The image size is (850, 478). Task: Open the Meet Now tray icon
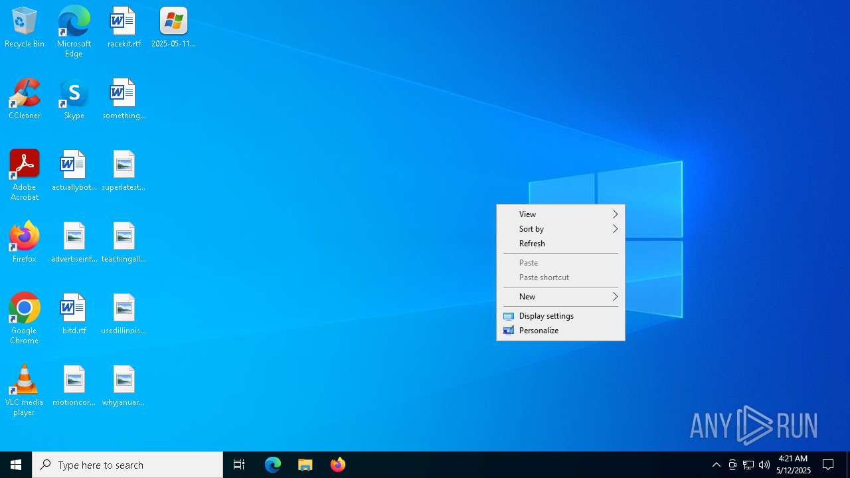point(732,465)
